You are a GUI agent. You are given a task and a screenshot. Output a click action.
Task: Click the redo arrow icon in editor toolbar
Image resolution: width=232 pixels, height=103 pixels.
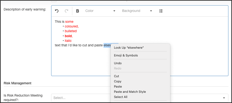coord(67,11)
